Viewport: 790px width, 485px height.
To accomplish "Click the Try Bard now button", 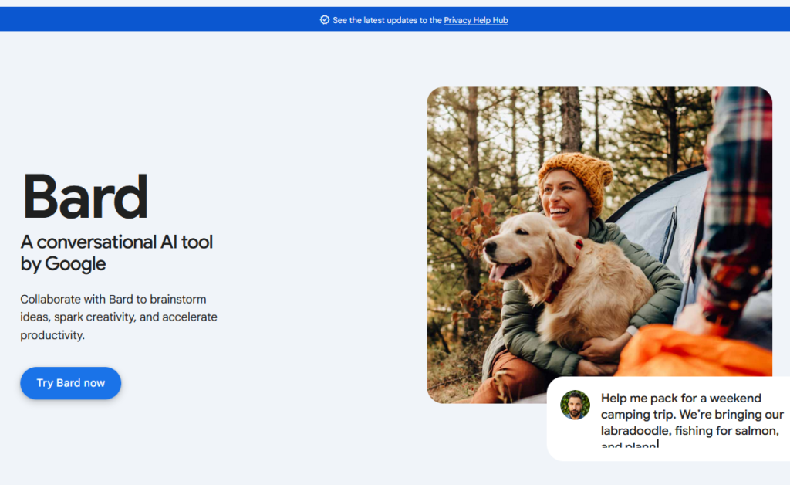I will [x=70, y=383].
